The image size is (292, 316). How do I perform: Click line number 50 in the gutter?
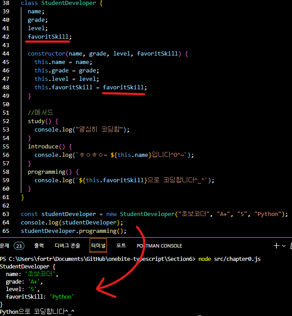pos(6,104)
